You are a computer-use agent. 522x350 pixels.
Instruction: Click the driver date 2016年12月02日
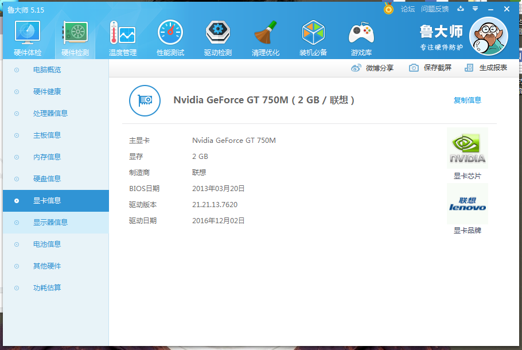[219, 221]
